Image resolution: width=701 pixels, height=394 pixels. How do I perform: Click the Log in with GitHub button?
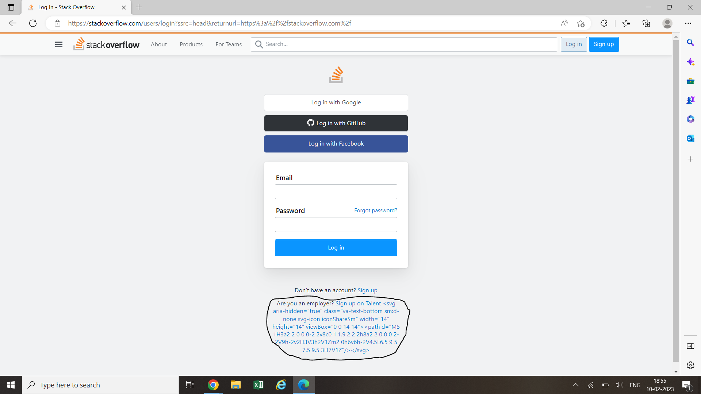point(336,123)
